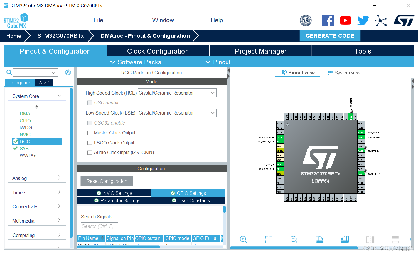The width and height of the screenshot is (418, 254).
Task: Click the horizontal split view icon
Action: pyautogui.click(x=395, y=239)
